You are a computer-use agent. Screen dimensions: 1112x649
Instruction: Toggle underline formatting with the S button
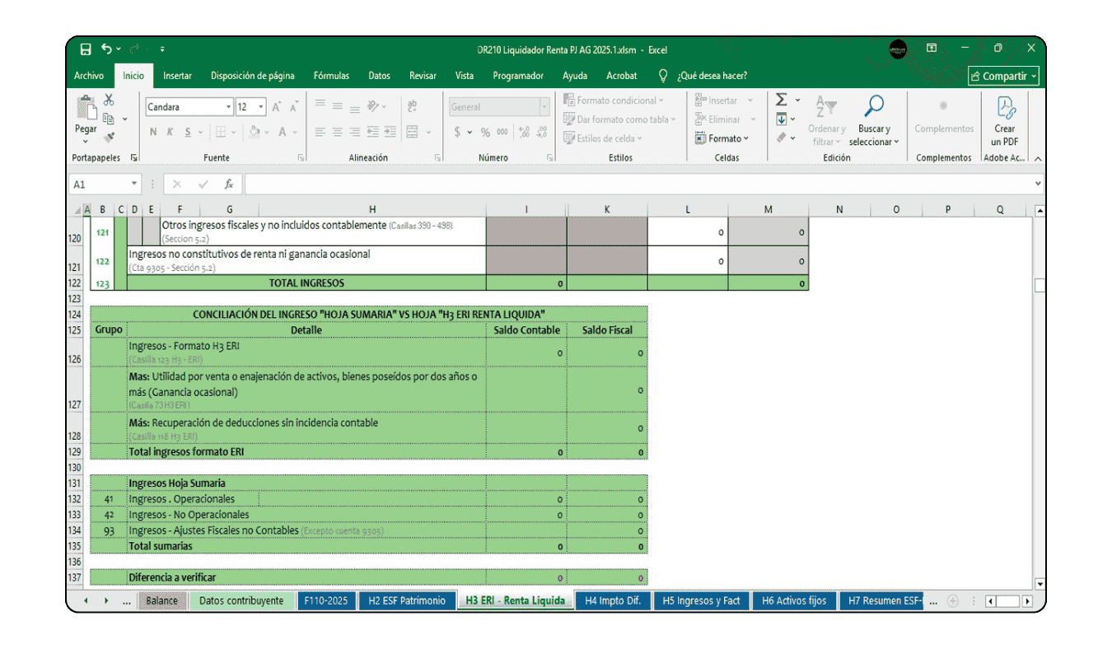point(188,133)
